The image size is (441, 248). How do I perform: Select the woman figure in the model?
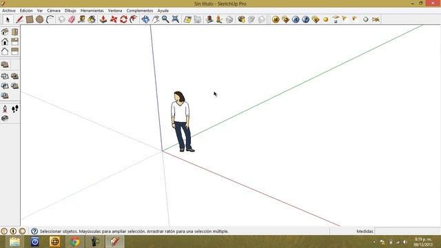pyautogui.click(x=182, y=121)
